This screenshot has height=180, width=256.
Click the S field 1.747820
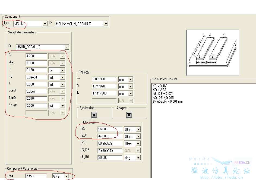(104, 86)
